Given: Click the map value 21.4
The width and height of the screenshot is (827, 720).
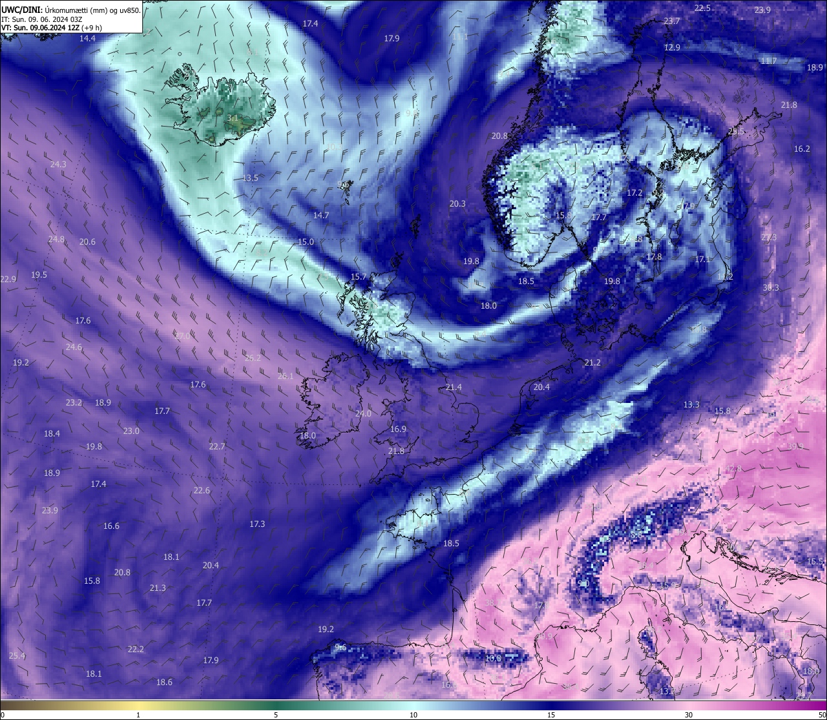Looking at the screenshot, I should (x=454, y=387).
